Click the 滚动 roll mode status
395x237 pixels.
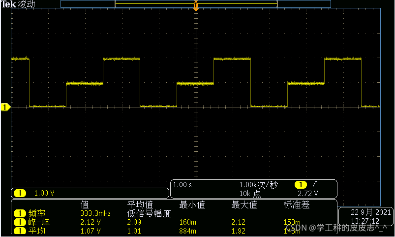point(27,4)
